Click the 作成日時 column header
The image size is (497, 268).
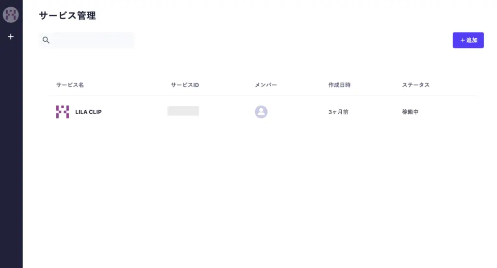coord(339,85)
